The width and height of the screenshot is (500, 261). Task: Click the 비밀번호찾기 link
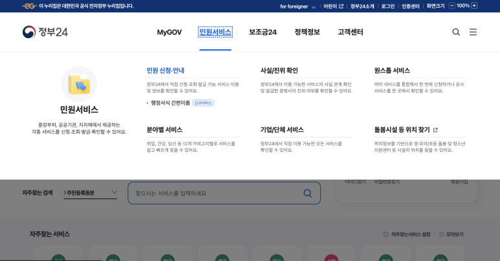click(387, 182)
